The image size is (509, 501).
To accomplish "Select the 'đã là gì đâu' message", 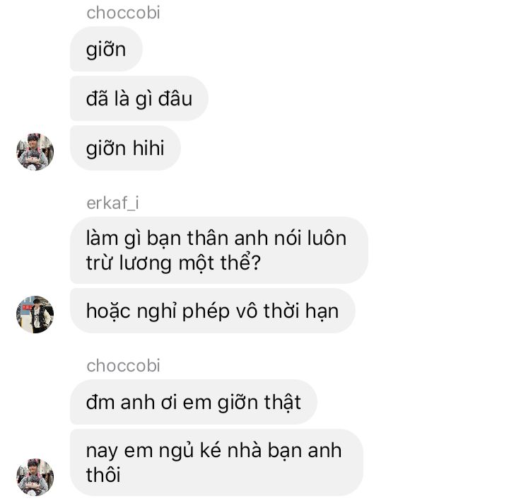I will (x=139, y=98).
